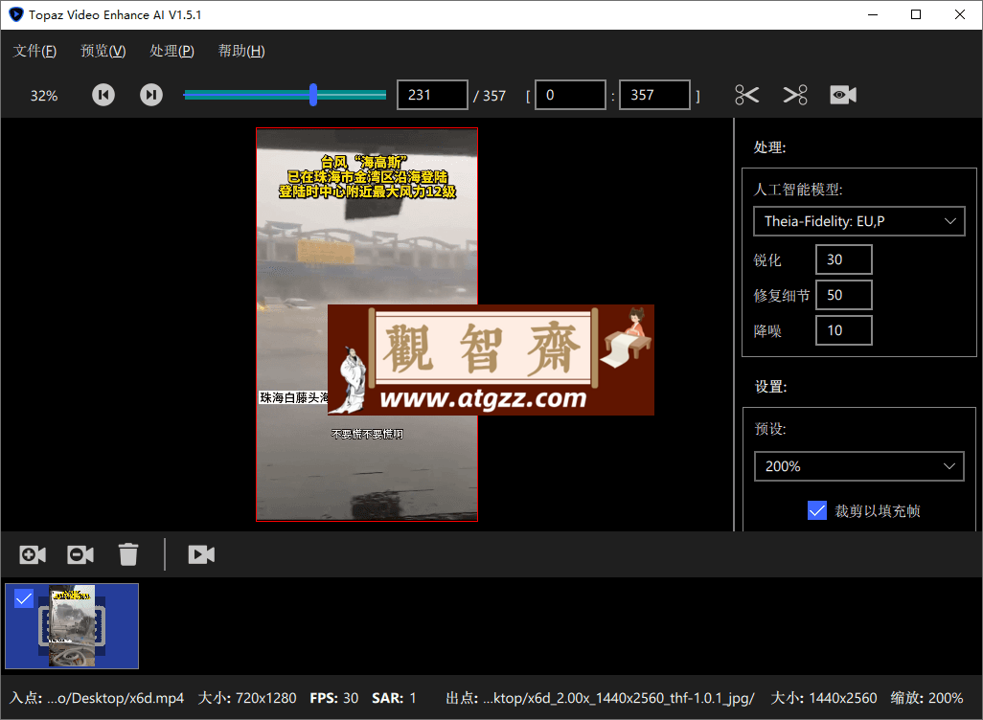Open the 处理(P) menu

(171, 51)
